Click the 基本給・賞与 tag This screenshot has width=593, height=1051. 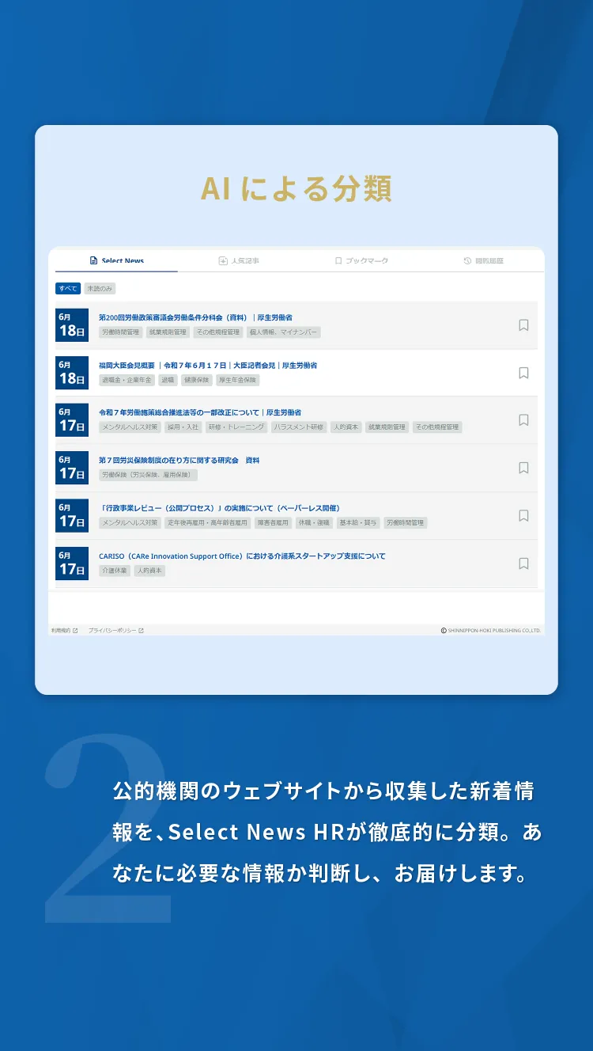pos(358,522)
